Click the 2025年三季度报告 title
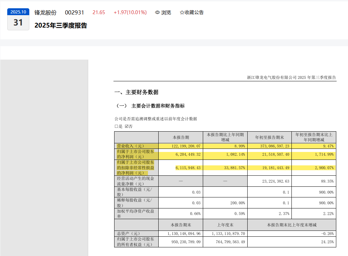 [x=61, y=25]
